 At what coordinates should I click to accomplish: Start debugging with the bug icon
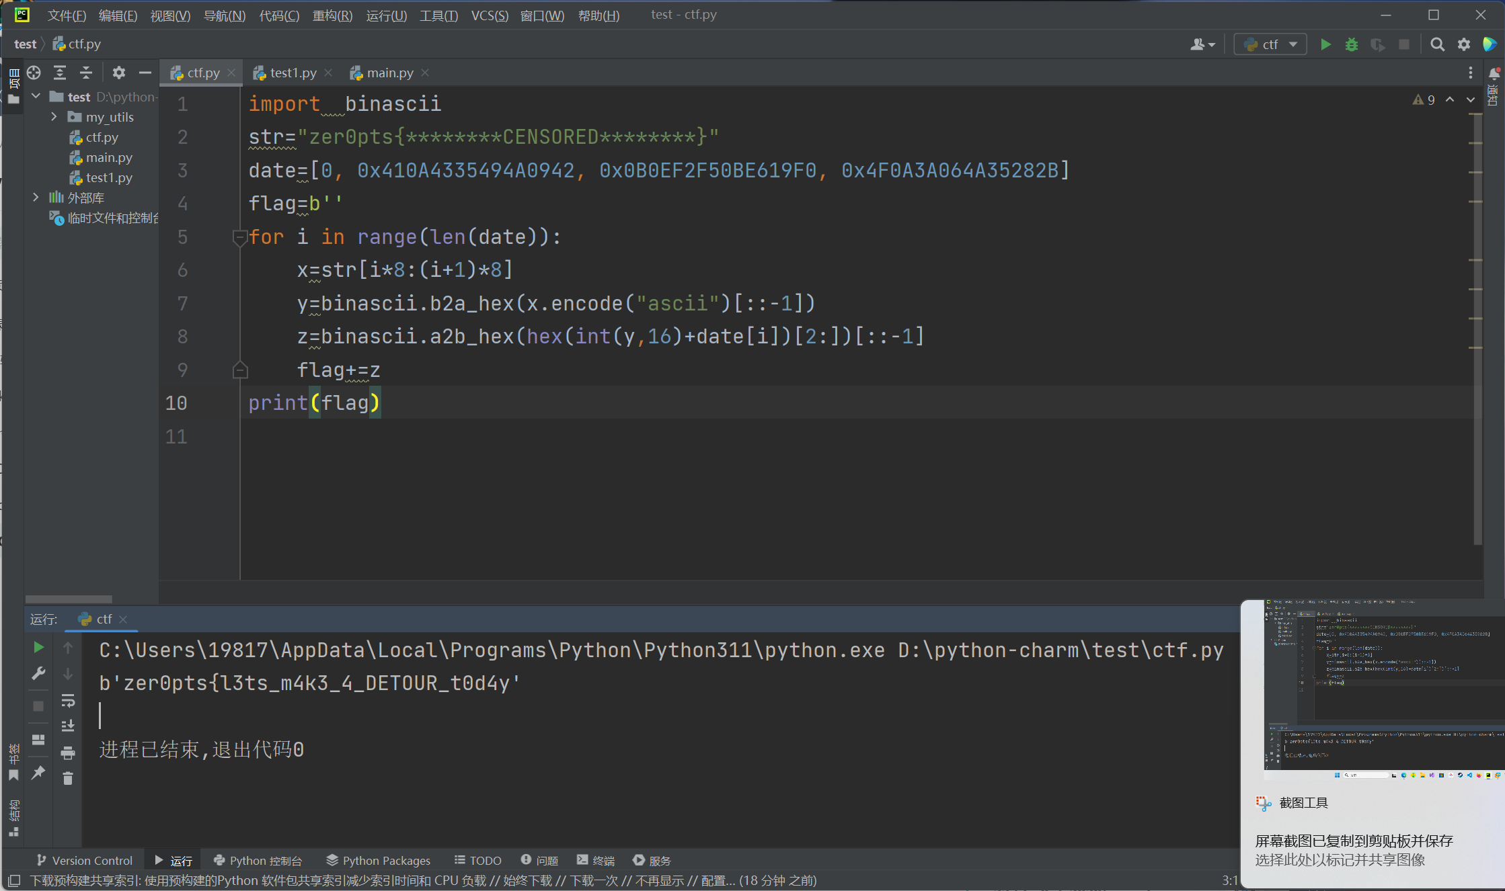click(x=1351, y=44)
